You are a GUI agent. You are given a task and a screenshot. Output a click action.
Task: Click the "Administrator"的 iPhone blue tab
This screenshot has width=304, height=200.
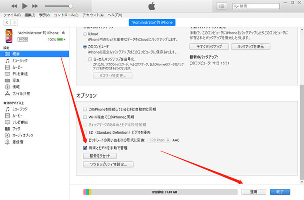(x=152, y=22)
